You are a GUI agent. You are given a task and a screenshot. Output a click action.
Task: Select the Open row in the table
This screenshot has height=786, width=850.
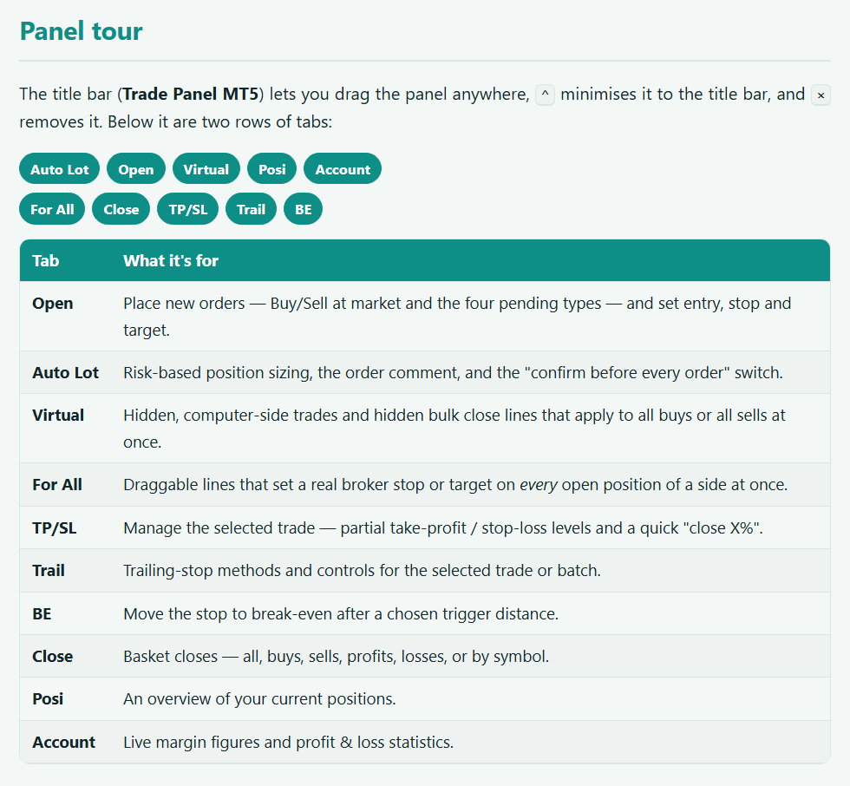pos(425,316)
